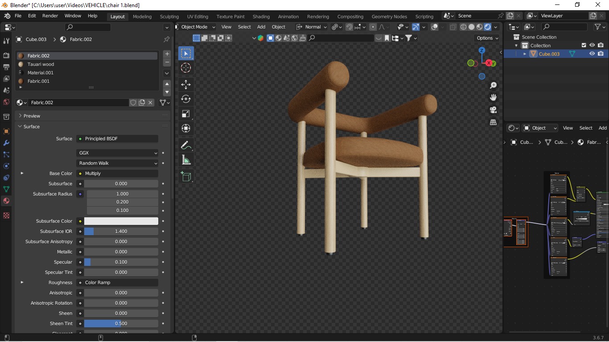Hide Collection in viewport via eye icon
The height and width of the screenshot is (342, 609).
[x=592, y=45]
